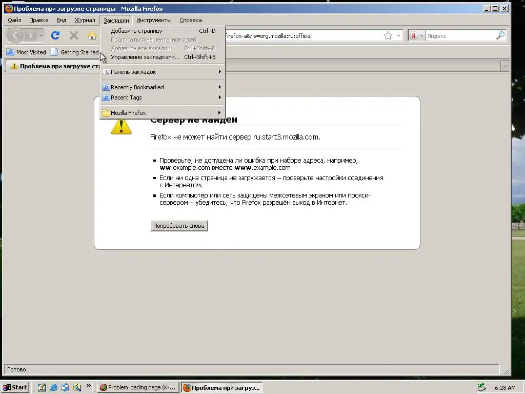
Task: Maximize the Firefox window
Action: pos(495,8)
